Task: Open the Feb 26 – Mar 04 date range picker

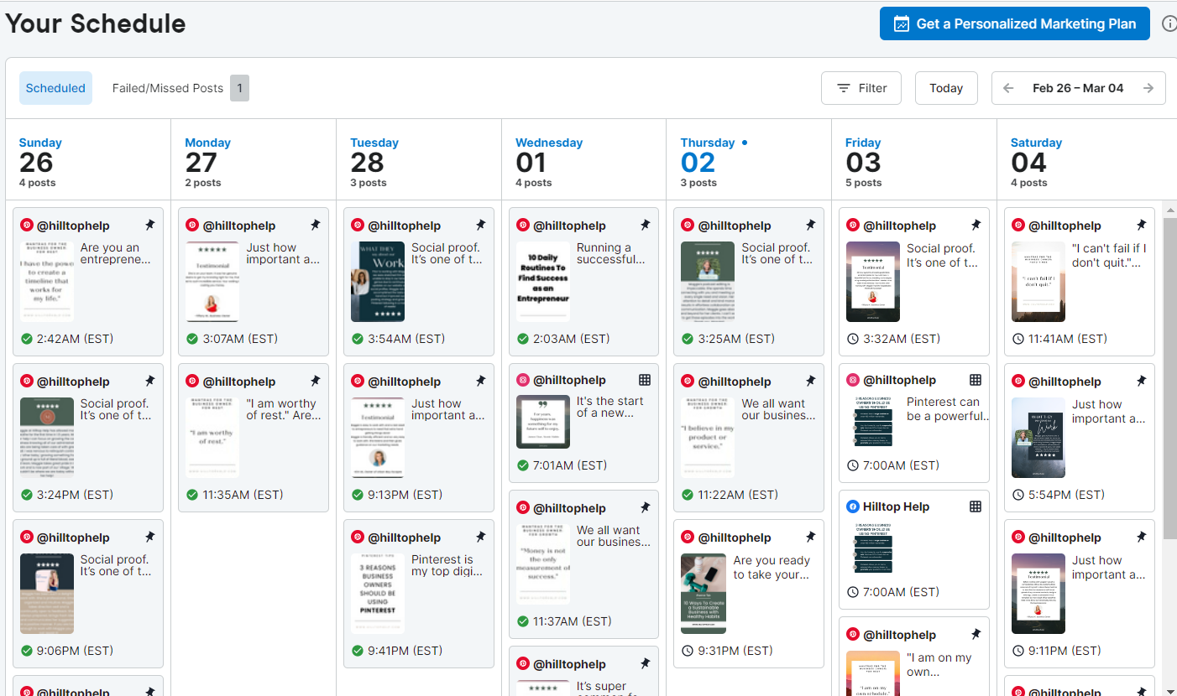Action: [1078, 87]
